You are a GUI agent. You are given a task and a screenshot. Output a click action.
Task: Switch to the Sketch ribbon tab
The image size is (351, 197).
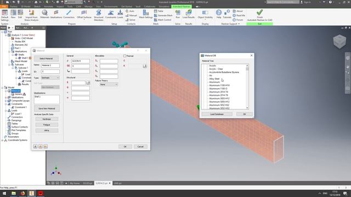[37, 7]
